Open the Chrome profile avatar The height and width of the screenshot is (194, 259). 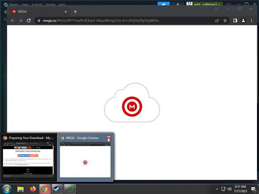[x=243, y=20]
